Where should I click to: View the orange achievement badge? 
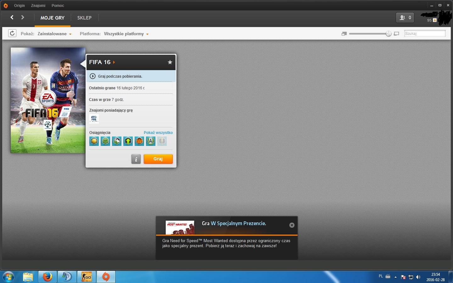(x=139, y=141)
